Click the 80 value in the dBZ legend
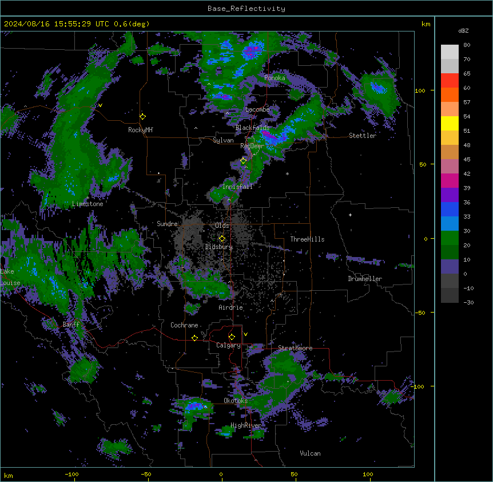This screenshot has height=482, width=493. click(x=467, y=45)
